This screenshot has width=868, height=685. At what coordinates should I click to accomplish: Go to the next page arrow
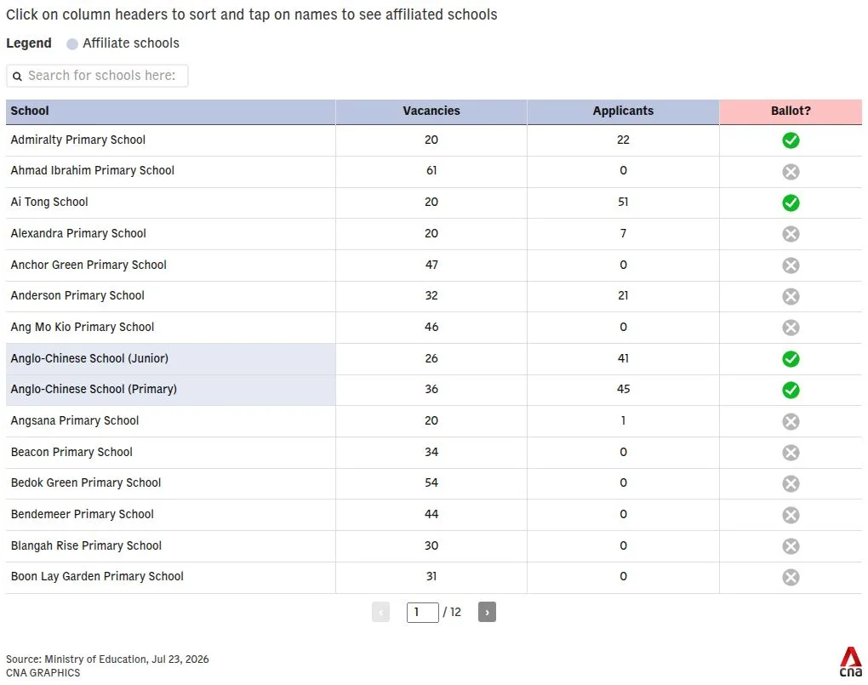487,612
